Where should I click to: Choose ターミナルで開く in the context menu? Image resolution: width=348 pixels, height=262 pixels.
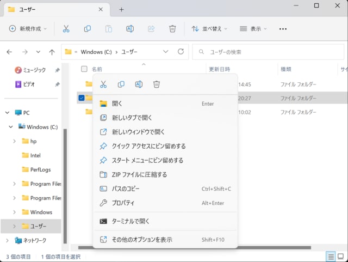tap(130, 222)
